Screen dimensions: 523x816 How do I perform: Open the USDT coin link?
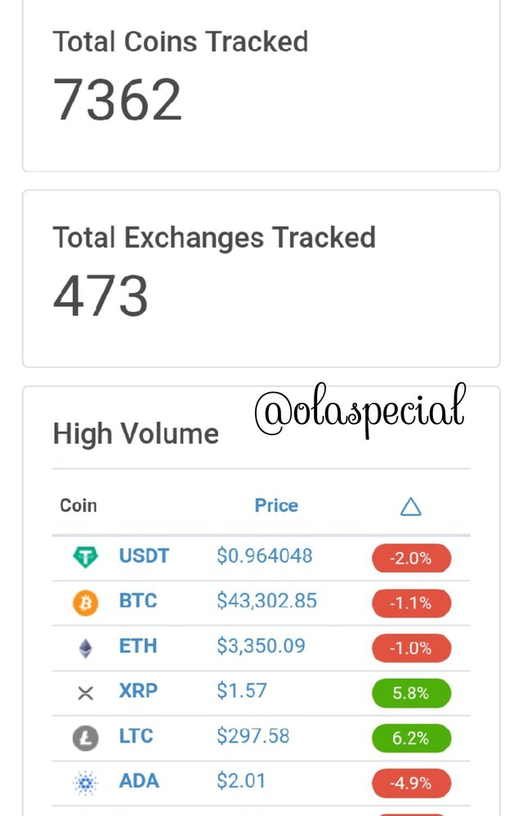tap(144, 555)
